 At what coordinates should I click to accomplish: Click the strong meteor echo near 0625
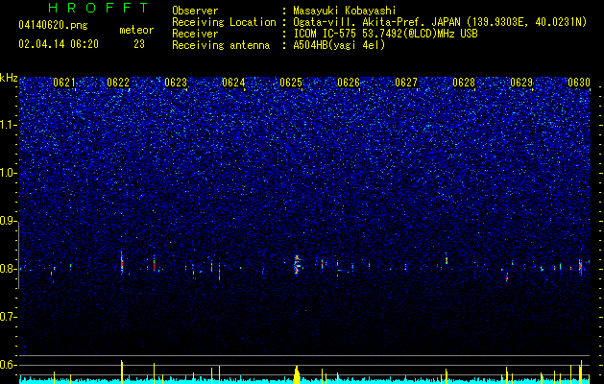point(297,265)
